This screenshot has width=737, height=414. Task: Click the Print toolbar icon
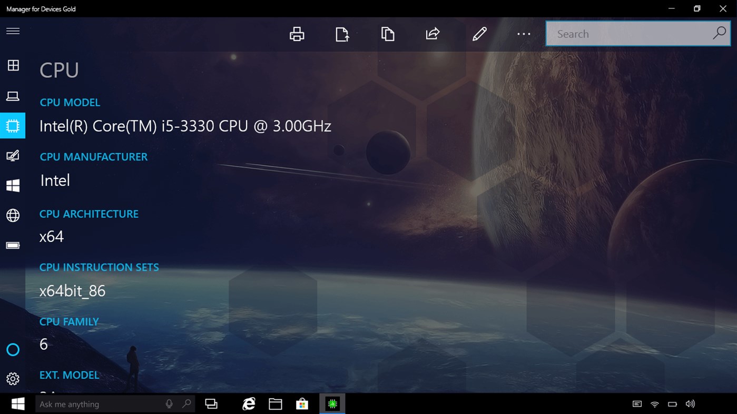click(x=297, y=33)
